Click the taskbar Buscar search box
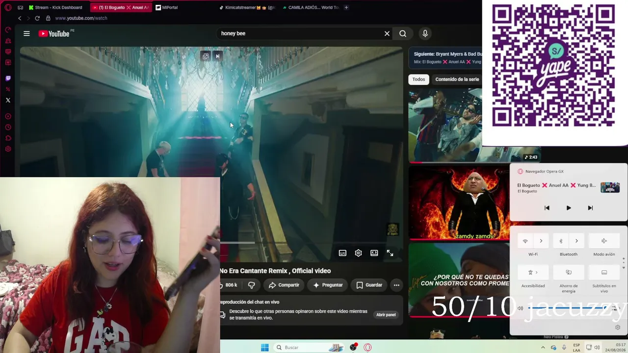 pos(310,348)
